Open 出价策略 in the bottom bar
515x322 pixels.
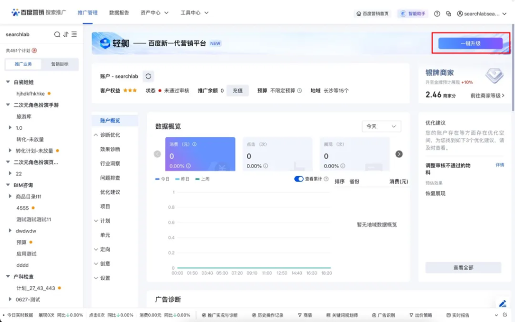tap(421, 315)
